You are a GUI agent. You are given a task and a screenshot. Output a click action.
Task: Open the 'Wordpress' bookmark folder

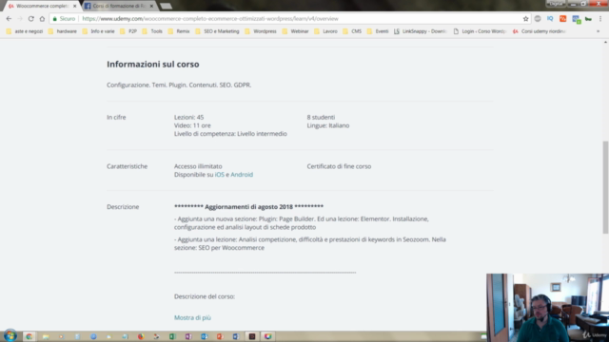point(261,31)
